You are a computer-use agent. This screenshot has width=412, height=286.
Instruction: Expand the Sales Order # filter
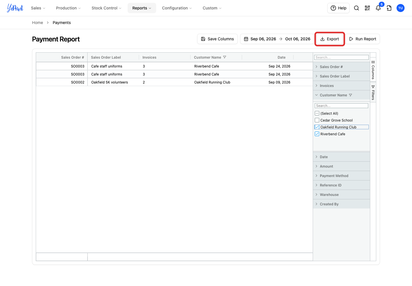coord(341,67)
